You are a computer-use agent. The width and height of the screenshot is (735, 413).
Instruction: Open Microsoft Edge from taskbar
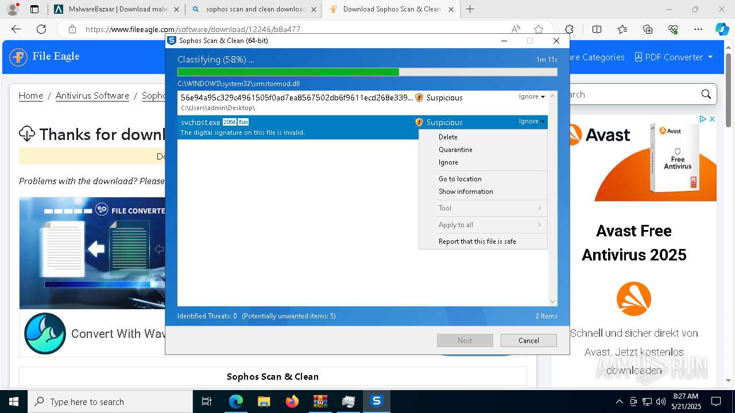(236, 402)
